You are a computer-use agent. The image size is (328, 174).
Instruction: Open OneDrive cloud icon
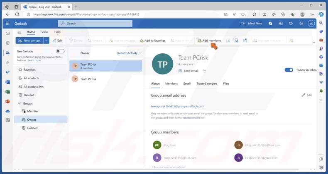tap(8, 111)
